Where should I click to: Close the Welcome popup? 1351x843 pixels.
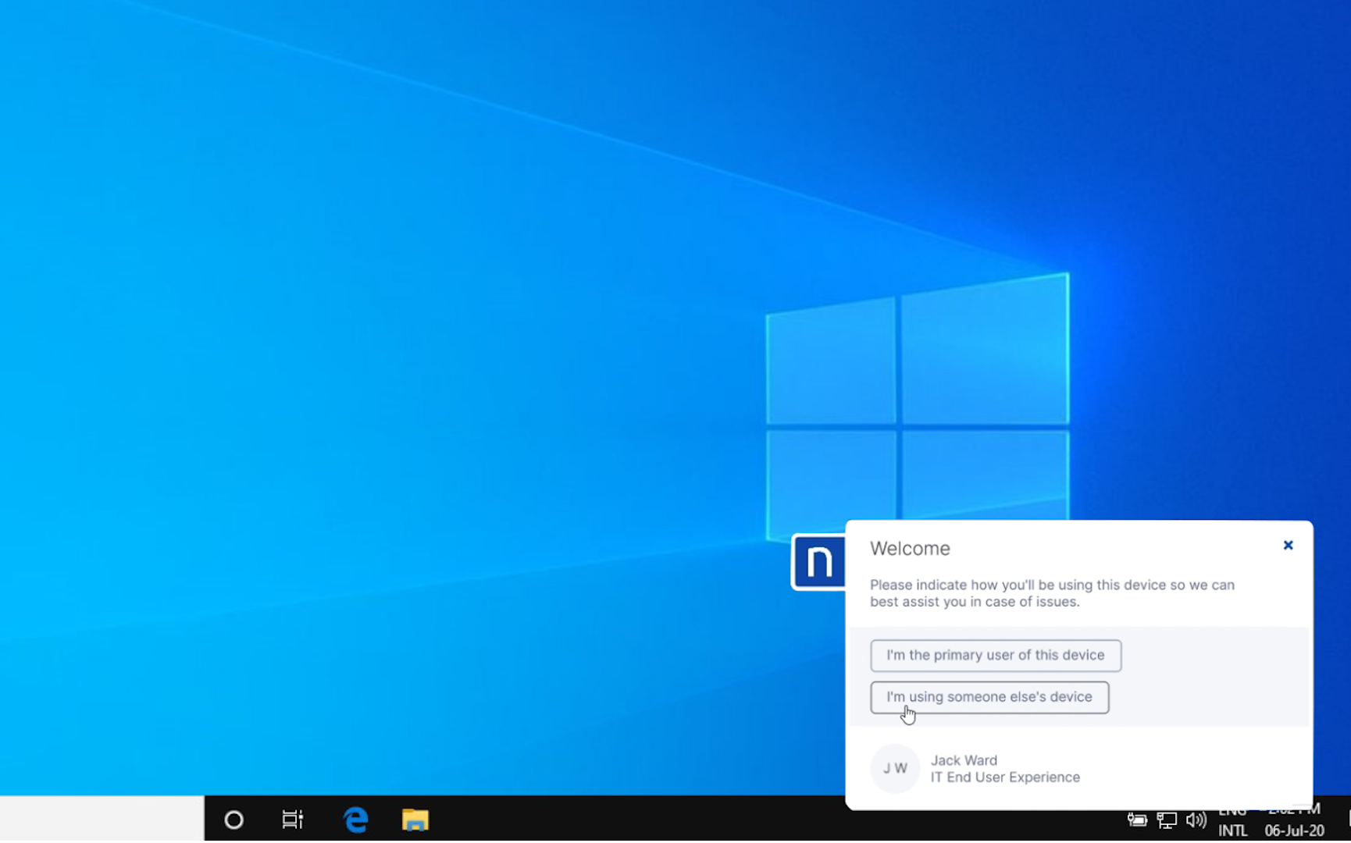click(x=1288, y=546)
